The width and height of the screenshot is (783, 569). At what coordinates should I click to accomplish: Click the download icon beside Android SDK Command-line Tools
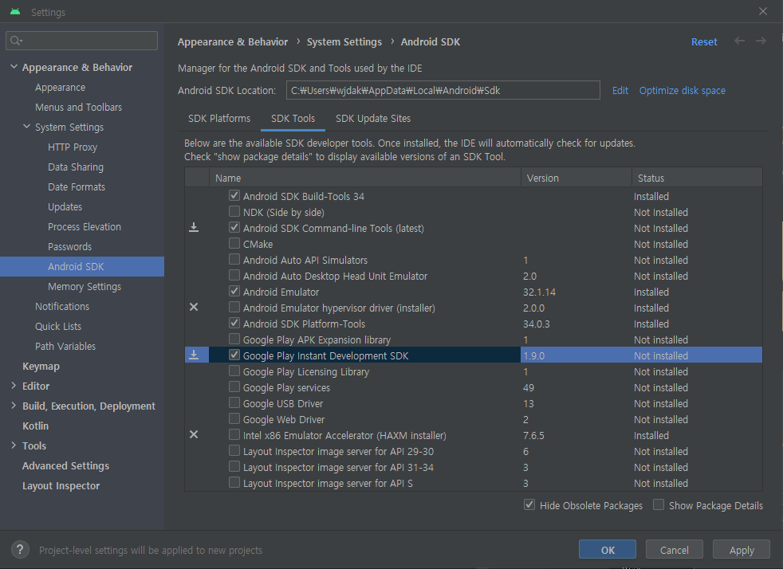pos(194,228)
